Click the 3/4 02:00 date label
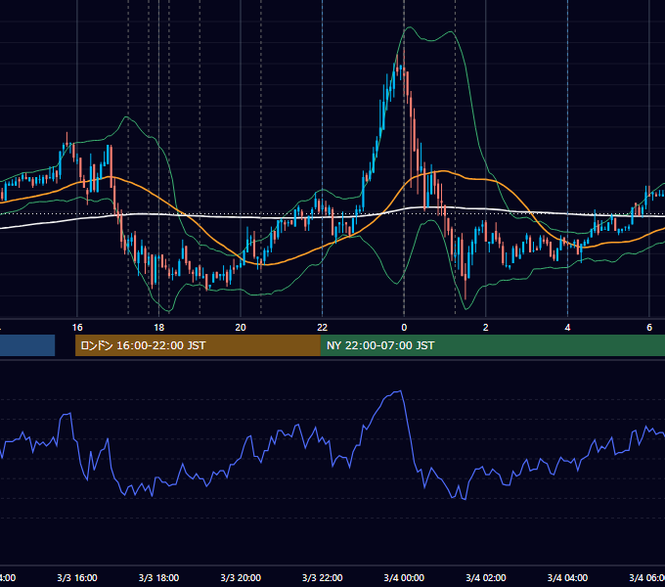The height and width of the screenshot is (587, 665). point(486,578)
